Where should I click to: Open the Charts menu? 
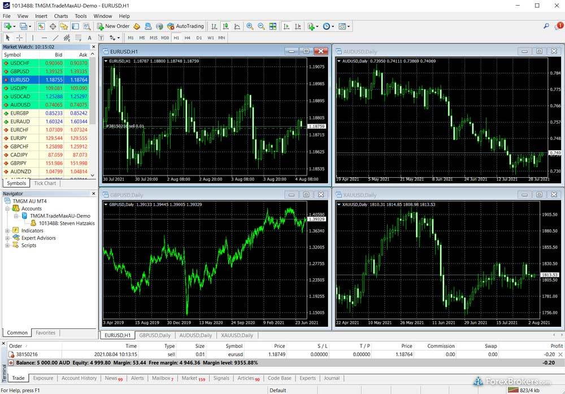tap(61, 16)
